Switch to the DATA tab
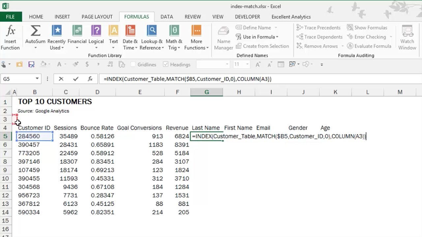The image size is (422, 237). pos(167,17)
